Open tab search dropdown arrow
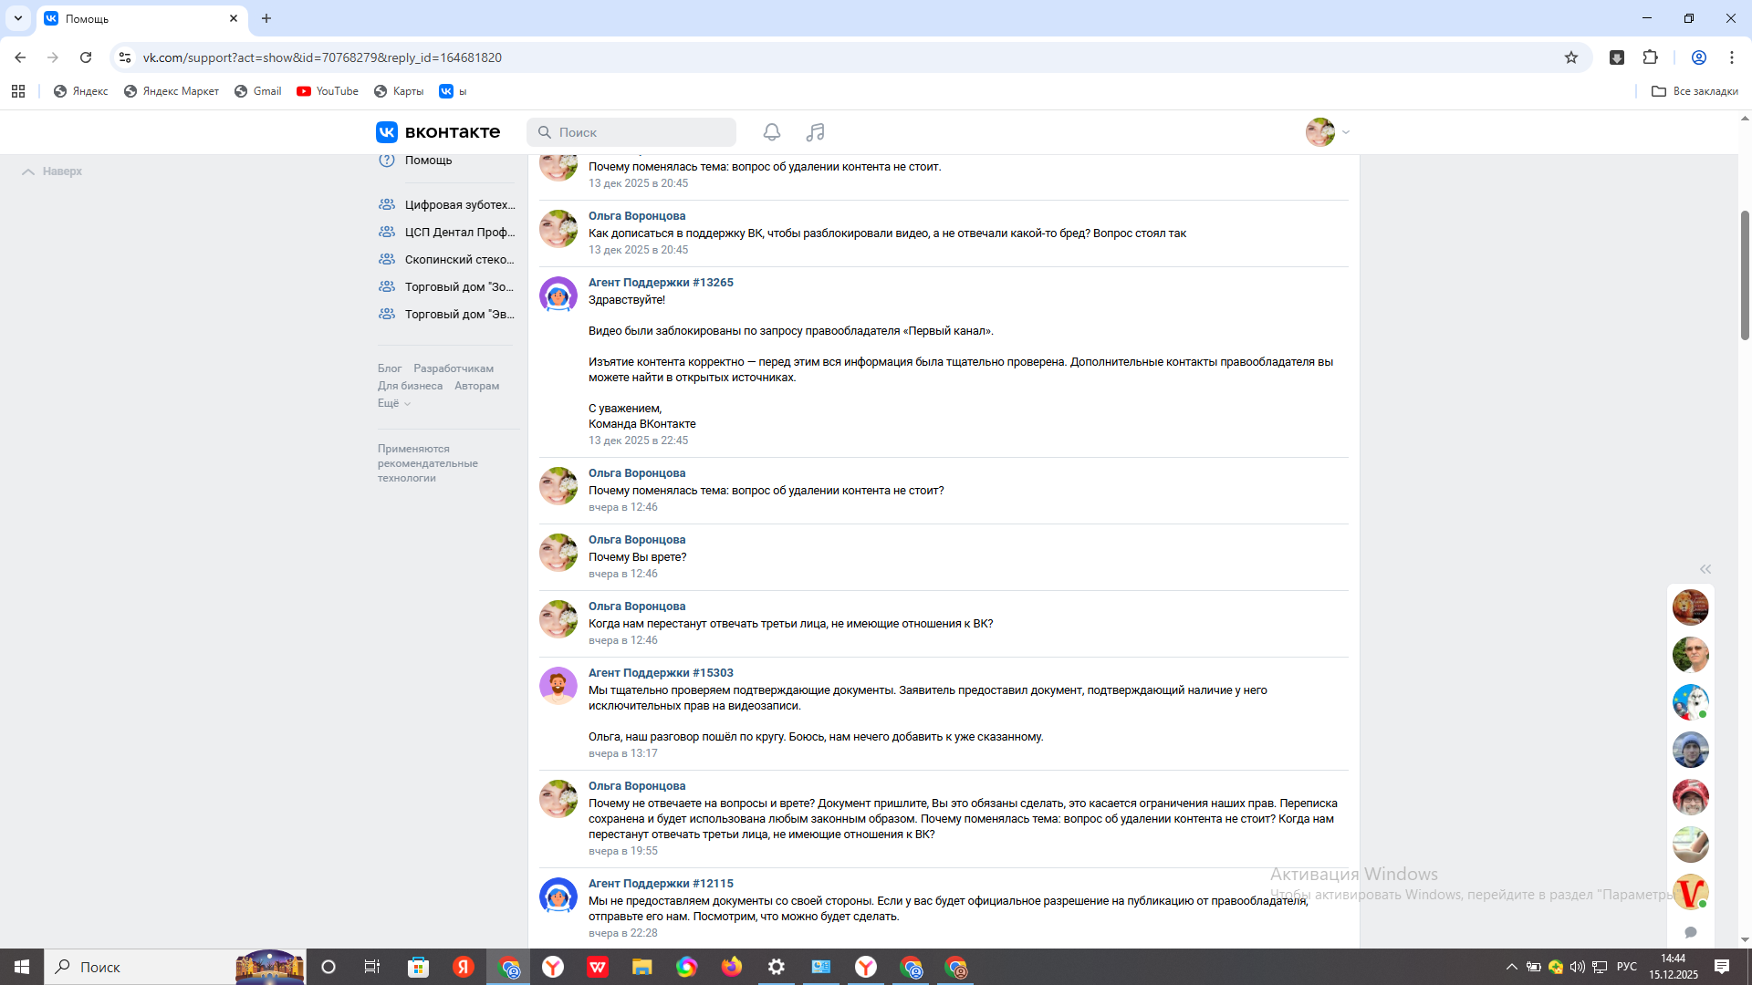Image resolution: width=1752 pixels, height=985 pixels. (17, 18)
